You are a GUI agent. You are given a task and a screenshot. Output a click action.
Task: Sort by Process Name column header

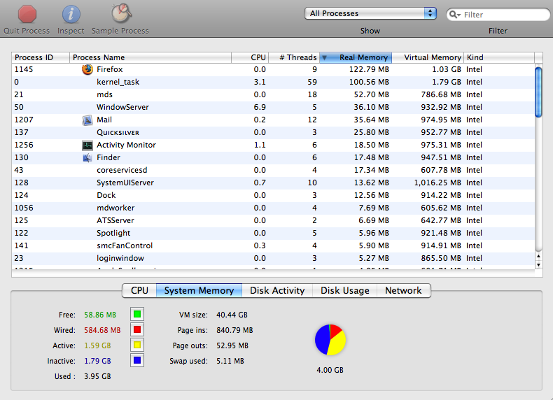click(150, 57)
